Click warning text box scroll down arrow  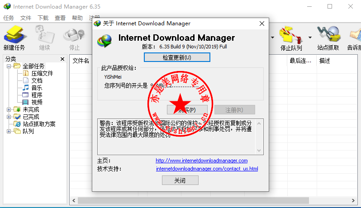coord(259,151)
